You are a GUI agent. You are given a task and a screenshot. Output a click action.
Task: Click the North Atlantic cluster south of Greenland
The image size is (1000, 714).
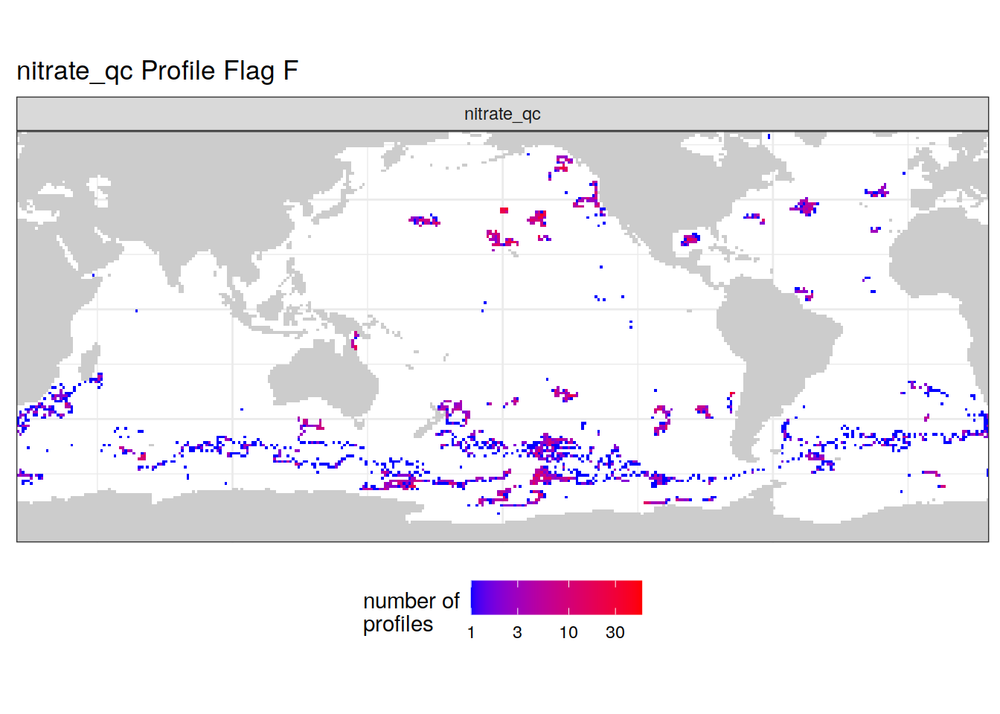[804, 206]
